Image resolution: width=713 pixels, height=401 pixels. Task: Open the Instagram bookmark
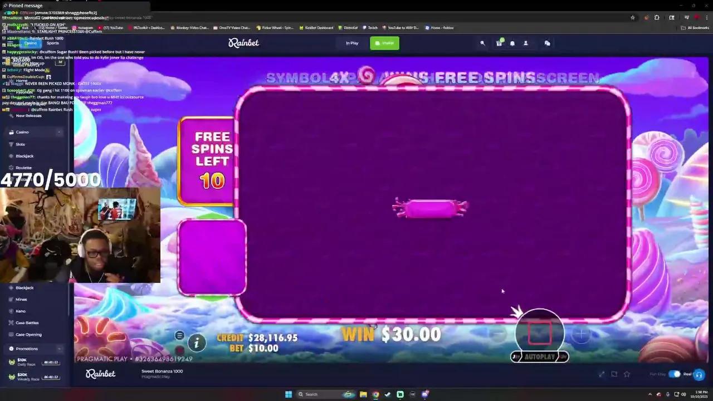[82, 28]
